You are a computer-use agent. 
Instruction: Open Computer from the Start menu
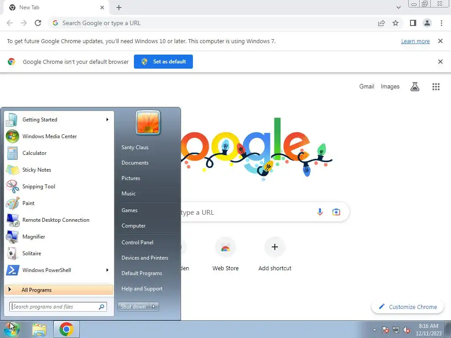tap(133, 226)
